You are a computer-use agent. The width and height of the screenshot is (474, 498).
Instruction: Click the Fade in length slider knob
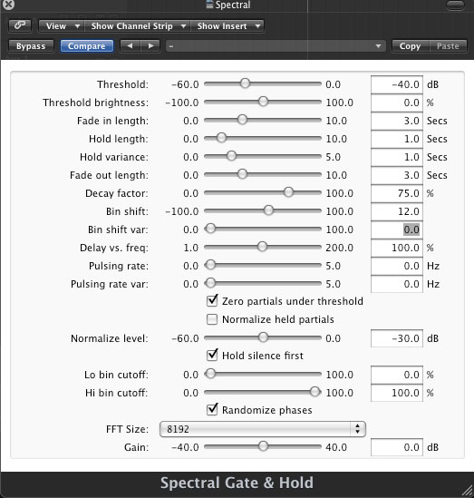pyautogui.click(x=242, y=120)
